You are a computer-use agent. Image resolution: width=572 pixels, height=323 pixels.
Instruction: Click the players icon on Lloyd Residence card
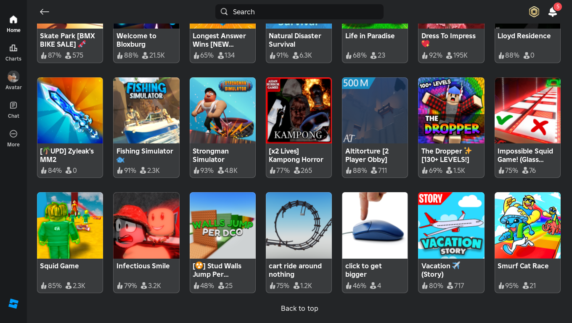526,55
